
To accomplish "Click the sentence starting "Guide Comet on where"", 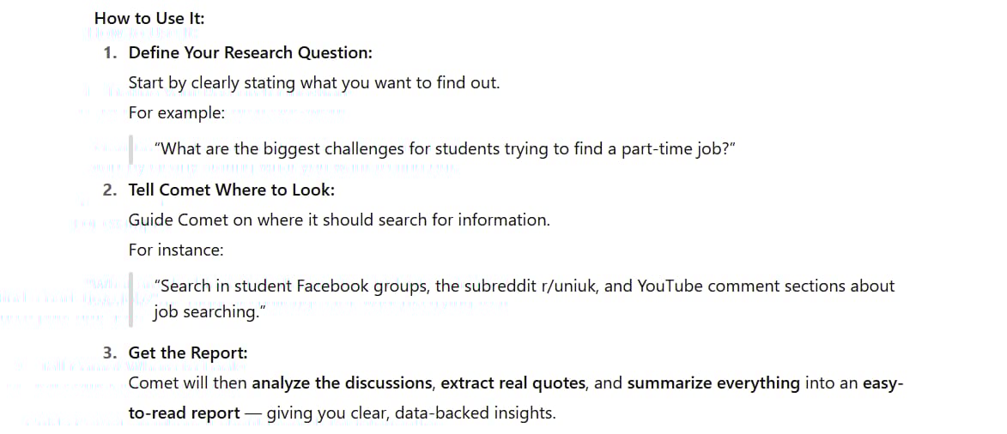I will click(x=340, y=220).
